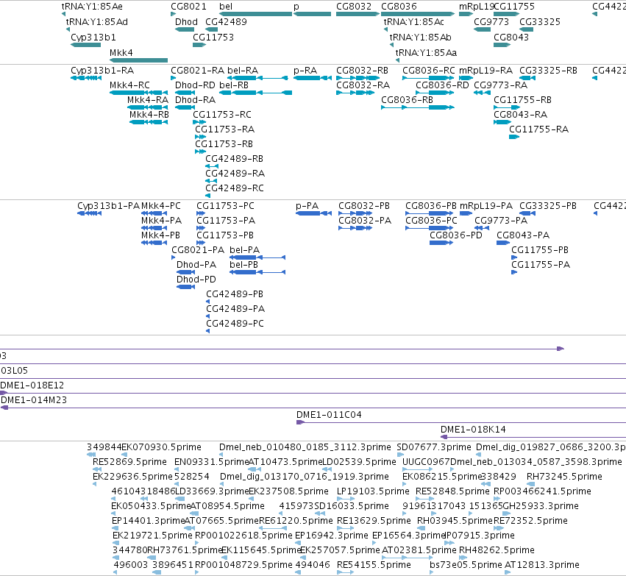Screen dimensions: 626x576
Task: Select the bel-PB coding sequence label
Action: (x=244, y=265)
